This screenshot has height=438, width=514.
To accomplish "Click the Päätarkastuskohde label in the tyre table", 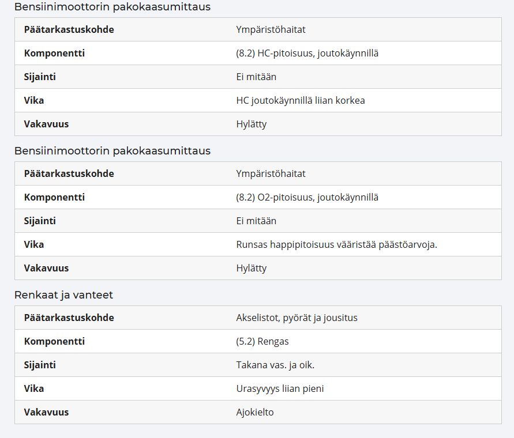I will 69,318.
